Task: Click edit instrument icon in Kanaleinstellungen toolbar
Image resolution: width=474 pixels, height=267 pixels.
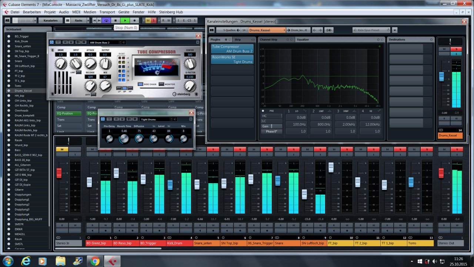Action: tap(329, 30)
